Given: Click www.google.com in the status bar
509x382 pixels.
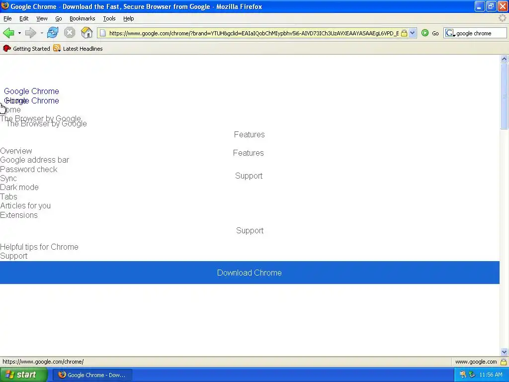Looking at the screenshot, I should coord(476,362).
